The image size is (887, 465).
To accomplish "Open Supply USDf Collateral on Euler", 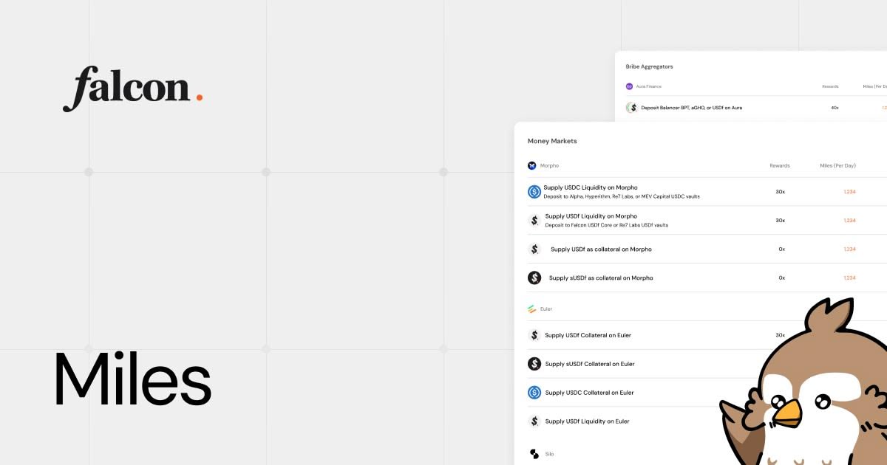I will tap(588, 336).
